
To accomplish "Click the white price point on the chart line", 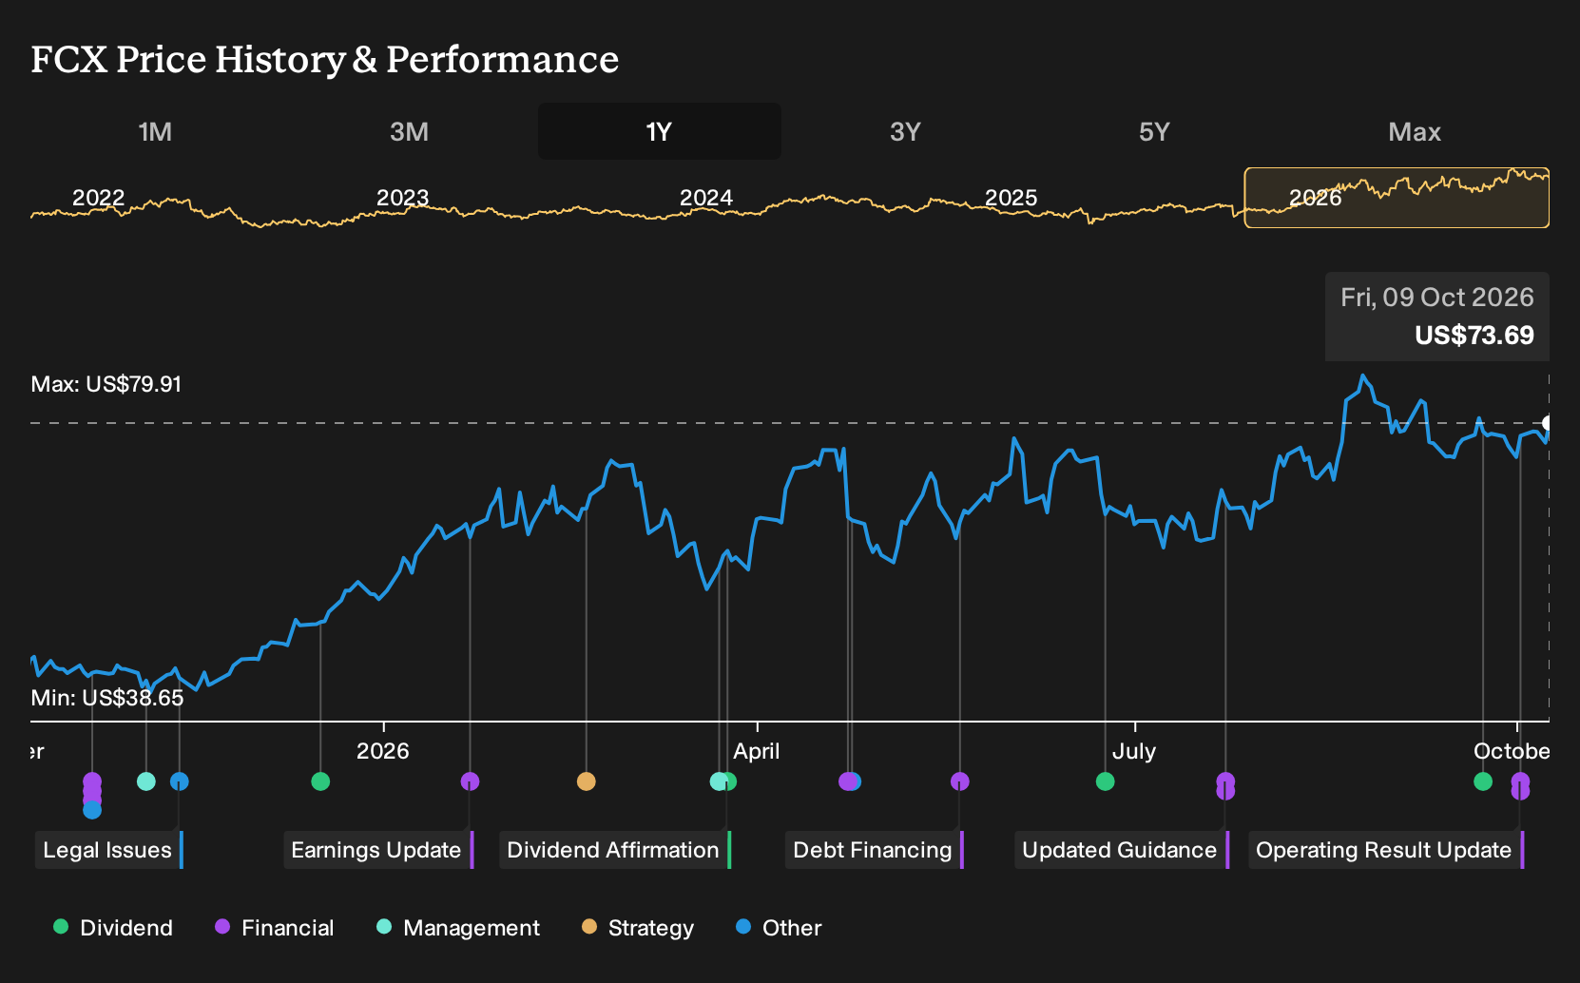I will 1548,423.
